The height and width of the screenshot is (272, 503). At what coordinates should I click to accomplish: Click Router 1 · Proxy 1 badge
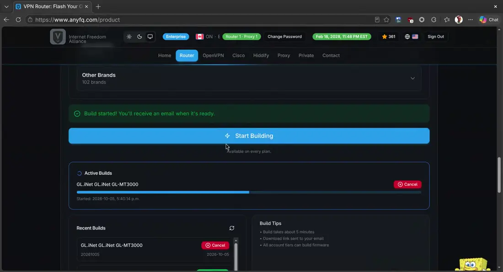coord(241,37)
